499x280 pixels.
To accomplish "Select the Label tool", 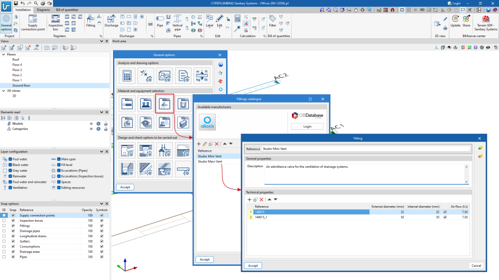I will (210, 21).
